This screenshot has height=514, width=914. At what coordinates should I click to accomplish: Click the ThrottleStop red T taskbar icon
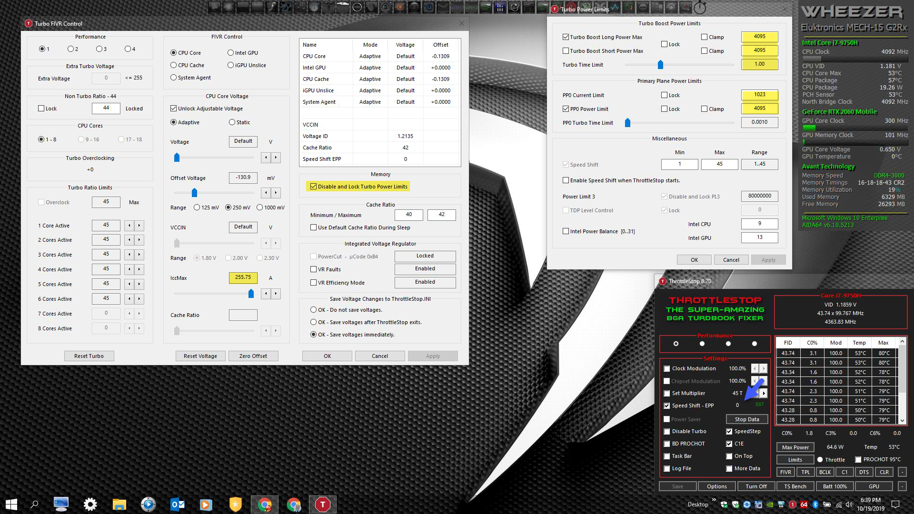tap(323, 504)
